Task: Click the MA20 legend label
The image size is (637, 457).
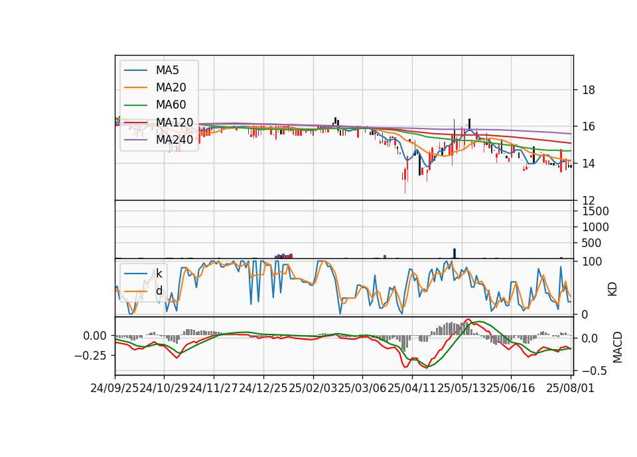Action: click(171, 87)
